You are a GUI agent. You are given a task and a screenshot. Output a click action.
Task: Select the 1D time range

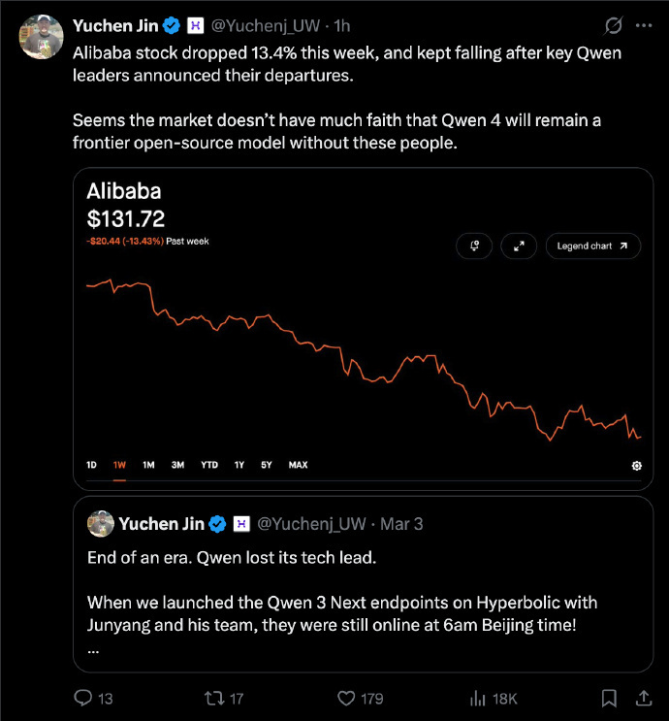point(92,465)
